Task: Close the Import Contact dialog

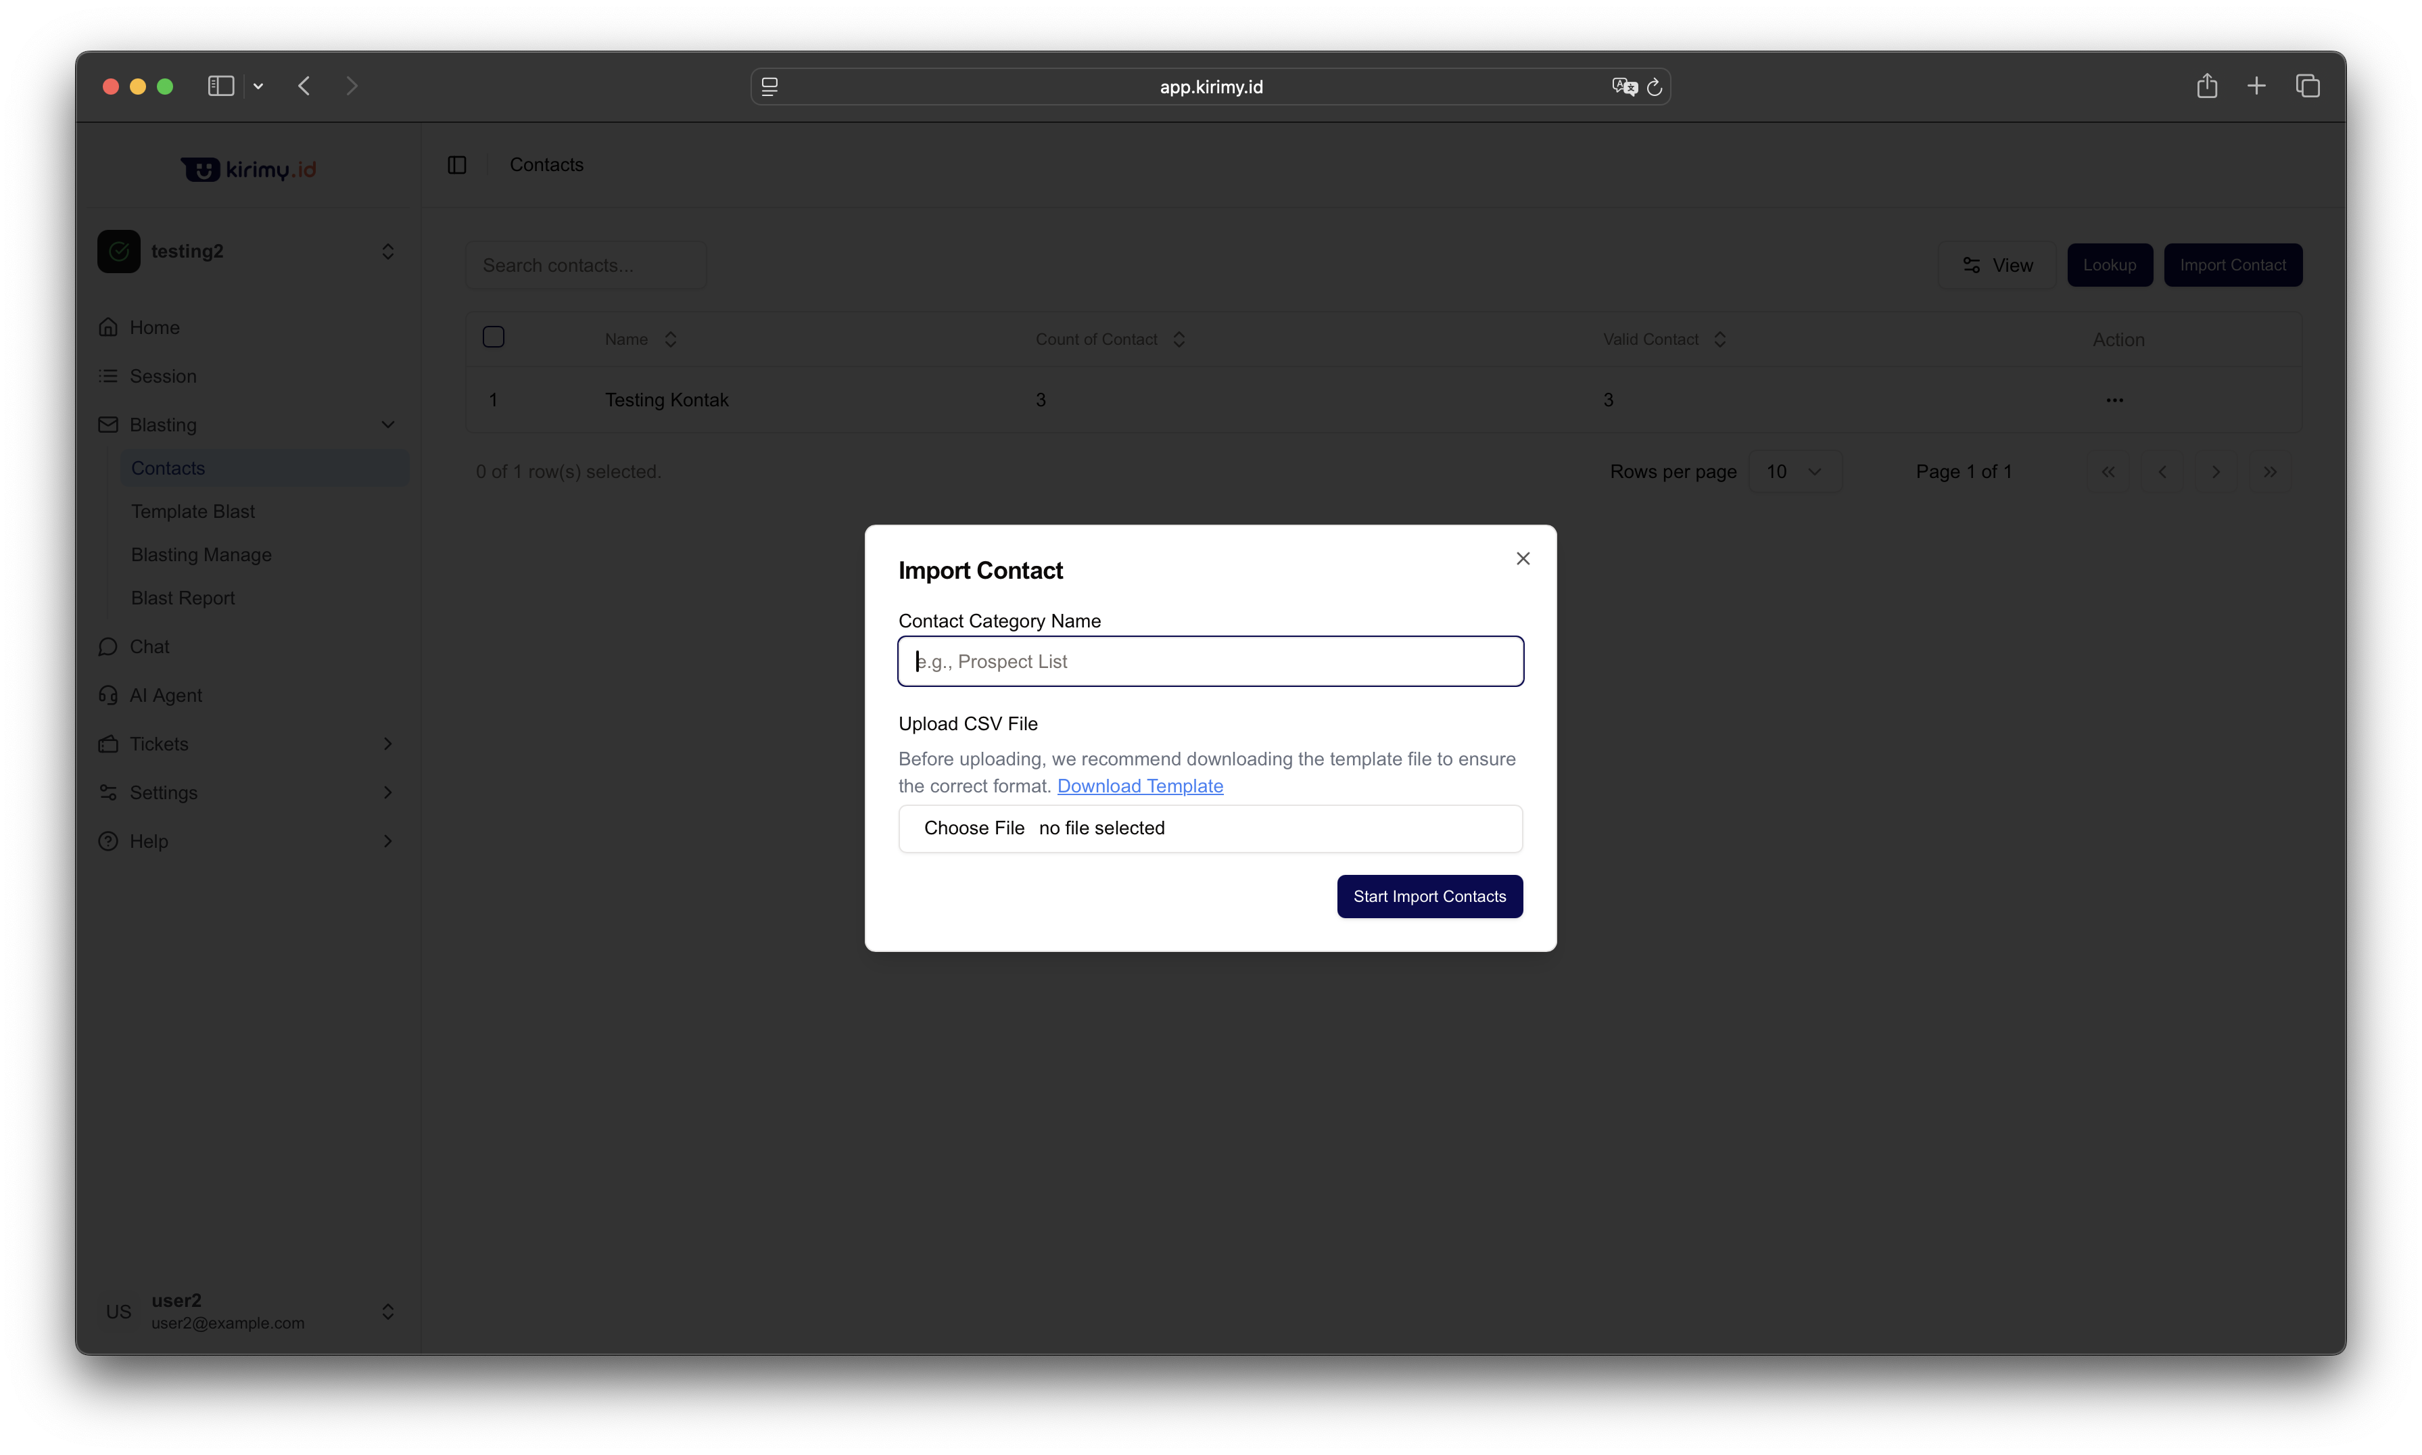Action: click(1522, 558)
